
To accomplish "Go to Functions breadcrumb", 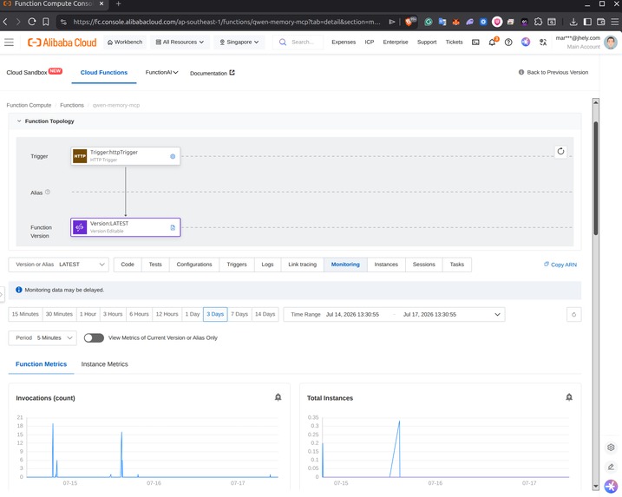I will click(72, 106).
